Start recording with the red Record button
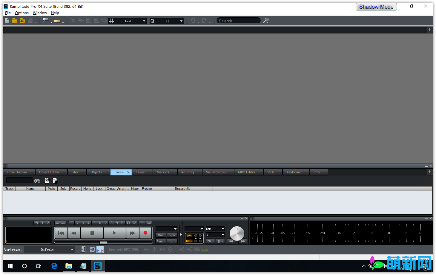436x275 pixels. click(145, 233)
